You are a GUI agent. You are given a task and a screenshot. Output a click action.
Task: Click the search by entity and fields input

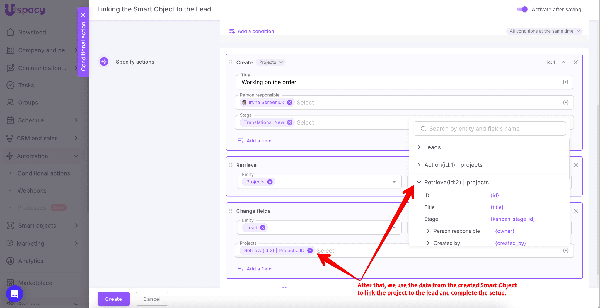[489, 129]
